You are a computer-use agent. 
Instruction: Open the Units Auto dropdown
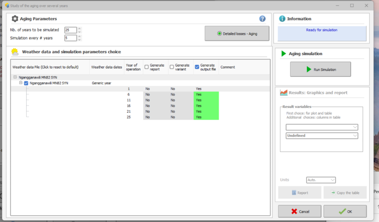pyautogui.click(x=321, y=180)
